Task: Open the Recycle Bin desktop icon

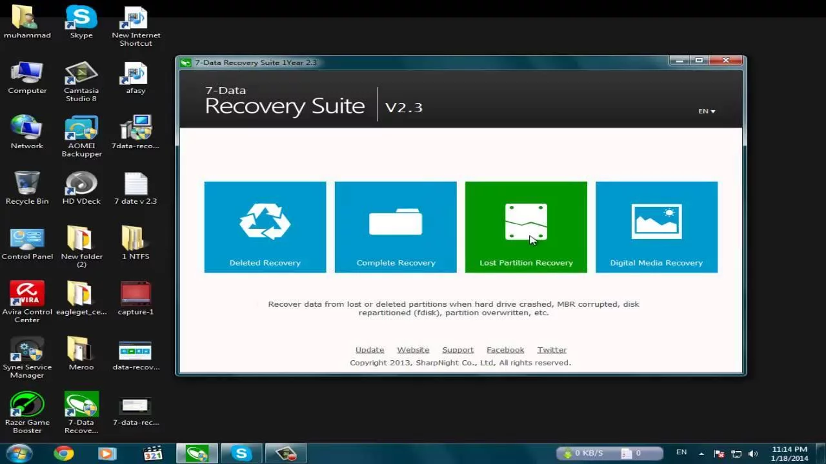Action: click(x=27, y=187)
